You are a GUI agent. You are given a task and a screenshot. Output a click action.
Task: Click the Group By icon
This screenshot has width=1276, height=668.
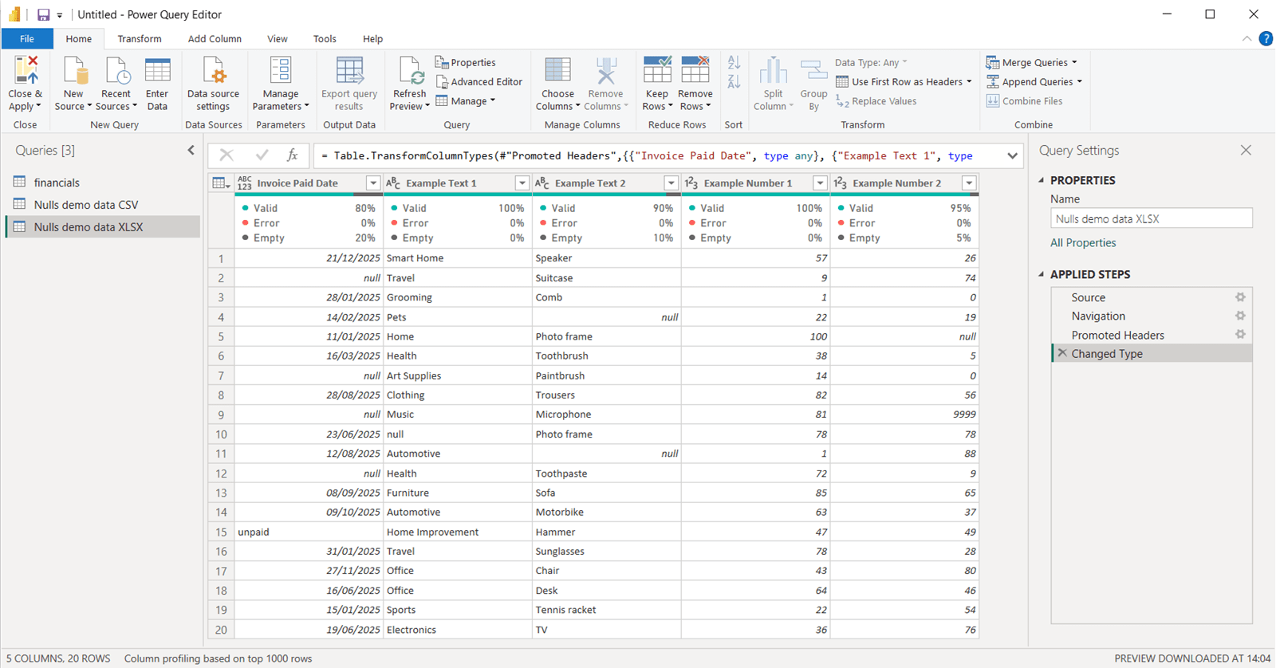click(813, 71)
